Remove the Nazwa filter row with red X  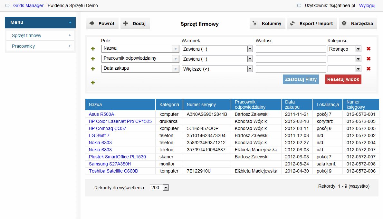[369, 49]
